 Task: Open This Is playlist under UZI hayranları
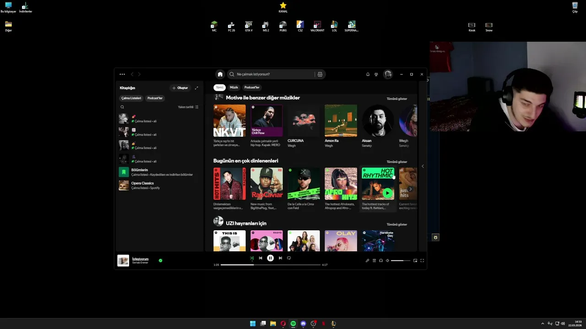[229, 241]
